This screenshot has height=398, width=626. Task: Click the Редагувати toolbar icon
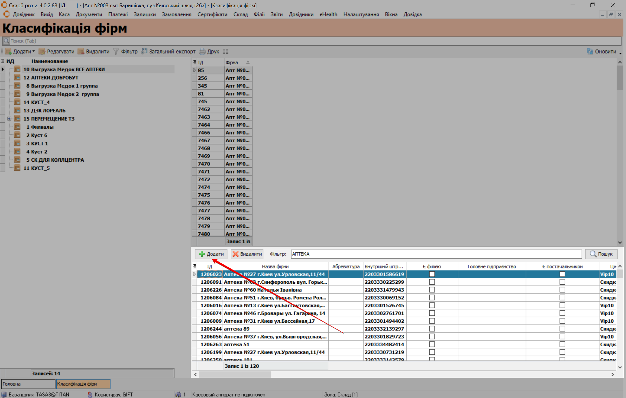[x=42, y=52]
